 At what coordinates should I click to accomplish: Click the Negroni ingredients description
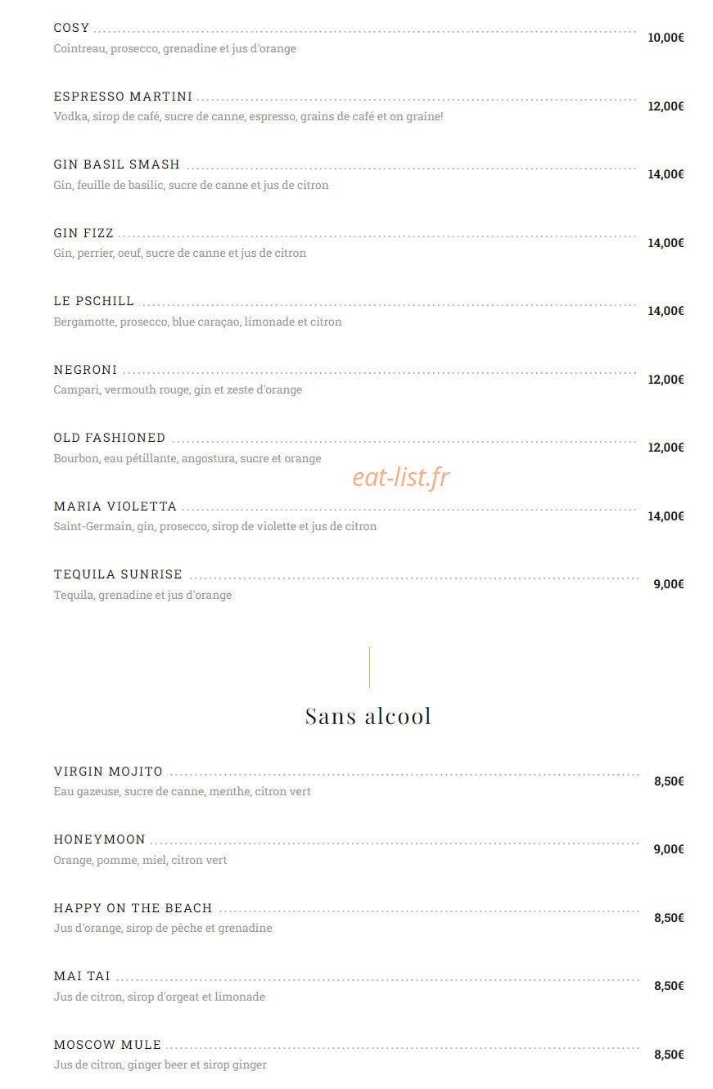[x=178, y=389]
